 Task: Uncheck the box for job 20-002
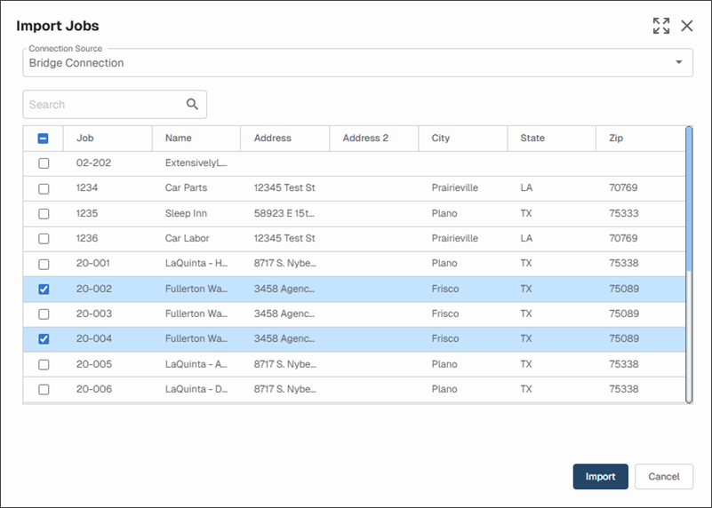[x=44, y=289]
